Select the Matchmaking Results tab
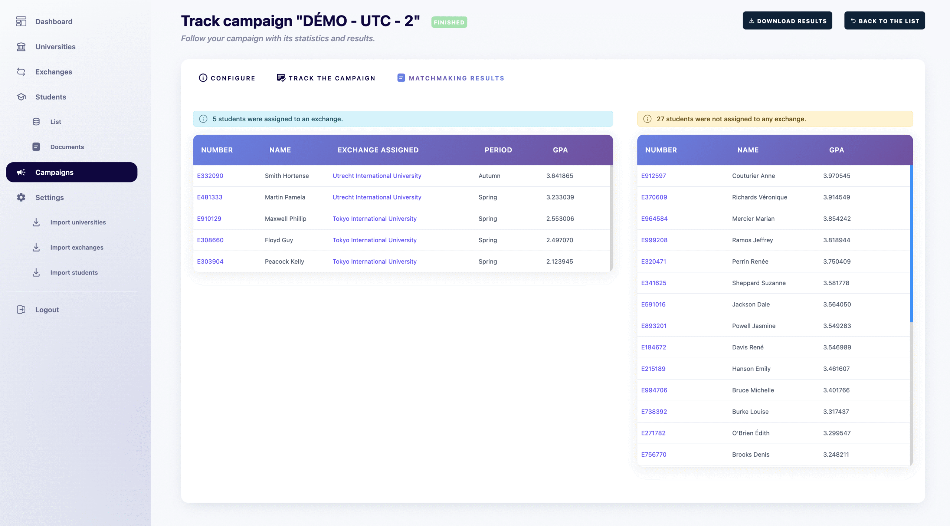Screen dimensions: 950x526 point(451,78)
